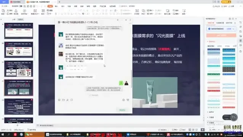Toggle the switch next to the File menu
243x137 pixels.
(21, 6)
